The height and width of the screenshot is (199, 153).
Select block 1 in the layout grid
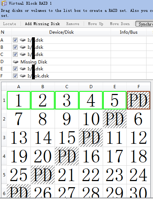19,100
